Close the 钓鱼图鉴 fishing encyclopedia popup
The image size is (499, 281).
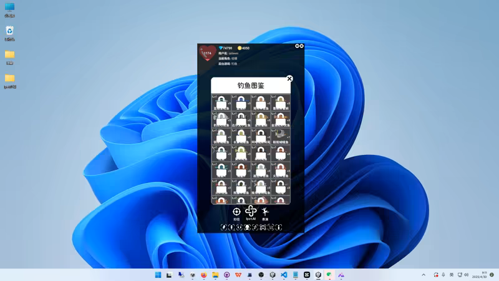coord(289,79)
